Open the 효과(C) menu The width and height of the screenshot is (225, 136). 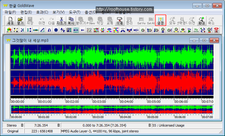pyautogui.click(x=42, y=12)
